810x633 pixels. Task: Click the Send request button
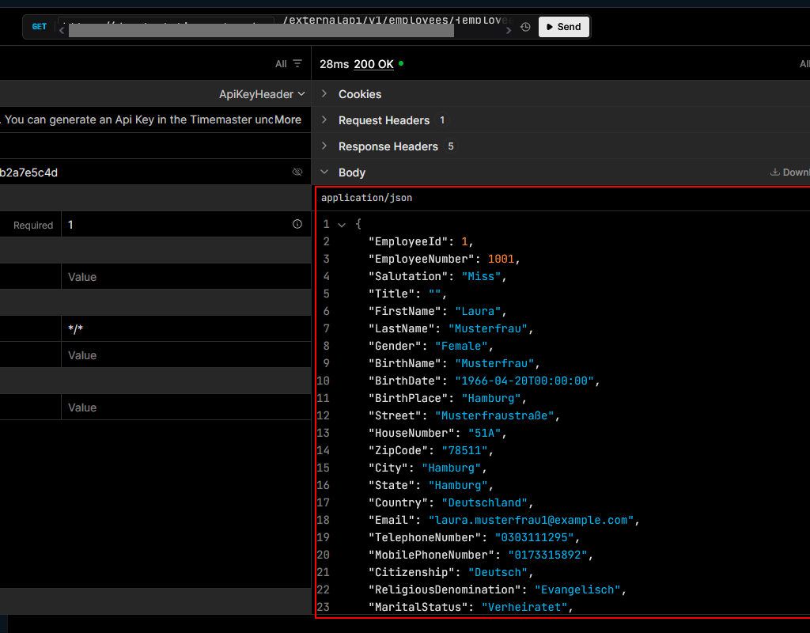click(x=564, y=27)
